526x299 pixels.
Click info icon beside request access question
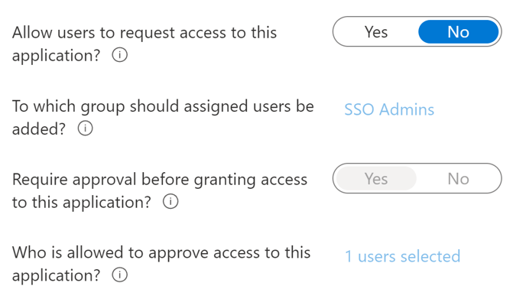120,55
